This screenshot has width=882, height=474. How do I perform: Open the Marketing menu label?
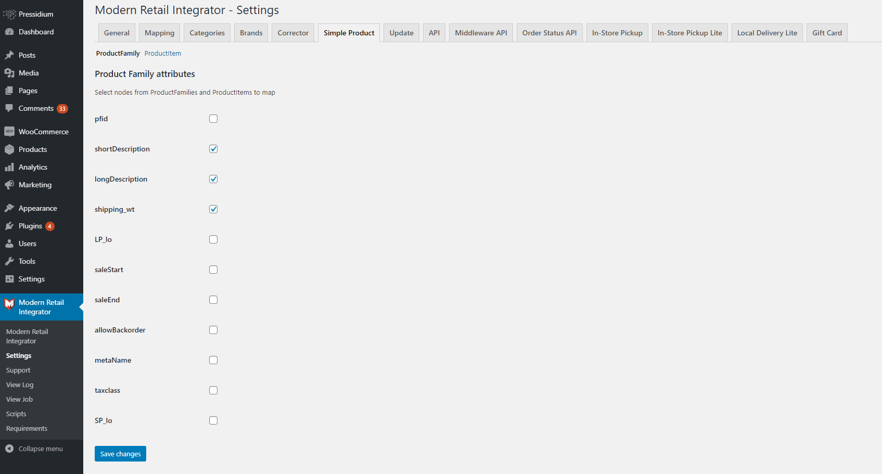point(35,185)
